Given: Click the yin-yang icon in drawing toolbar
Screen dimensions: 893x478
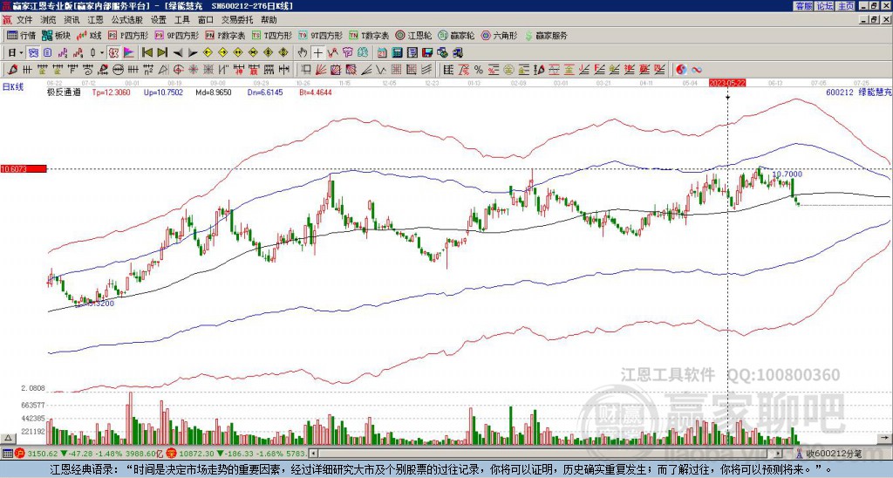Looking at the screenshot, I should point(681,70).
